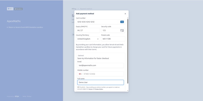Open the footer Terms link
Image resolution: width=203 pixels, height=101 pixels.
click(x=24, y=96)
